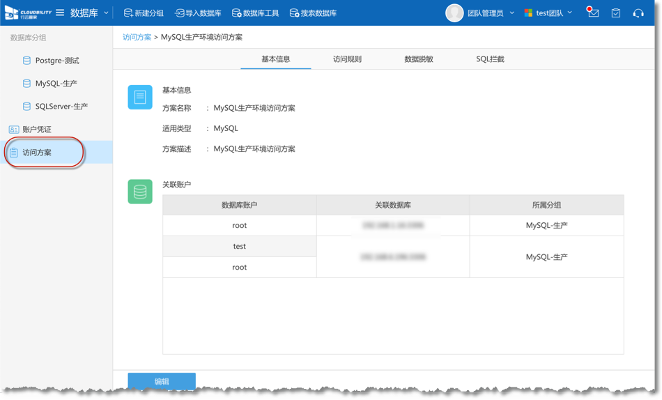Open the mail notifications icon

593,13
